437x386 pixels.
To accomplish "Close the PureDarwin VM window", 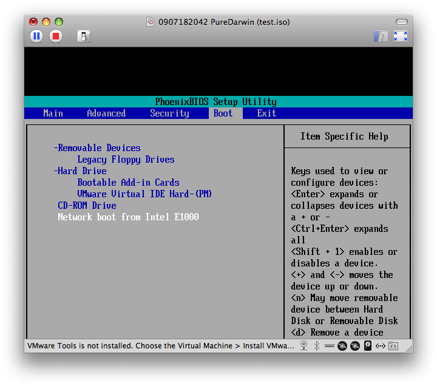I will click(33, 22).
